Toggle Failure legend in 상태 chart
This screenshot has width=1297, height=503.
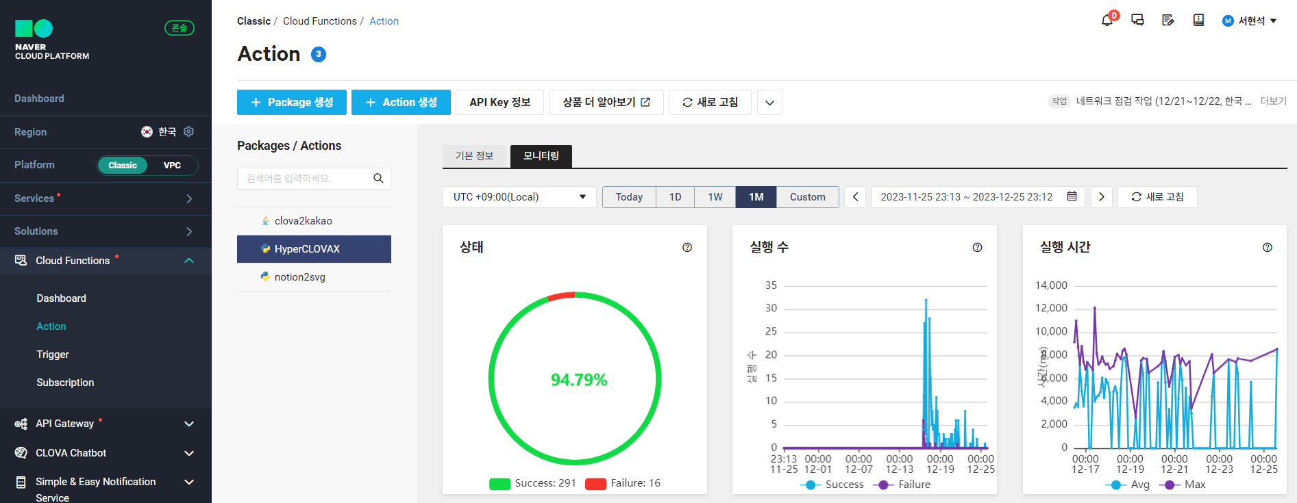pyautogui.click(x=623, y=483)
